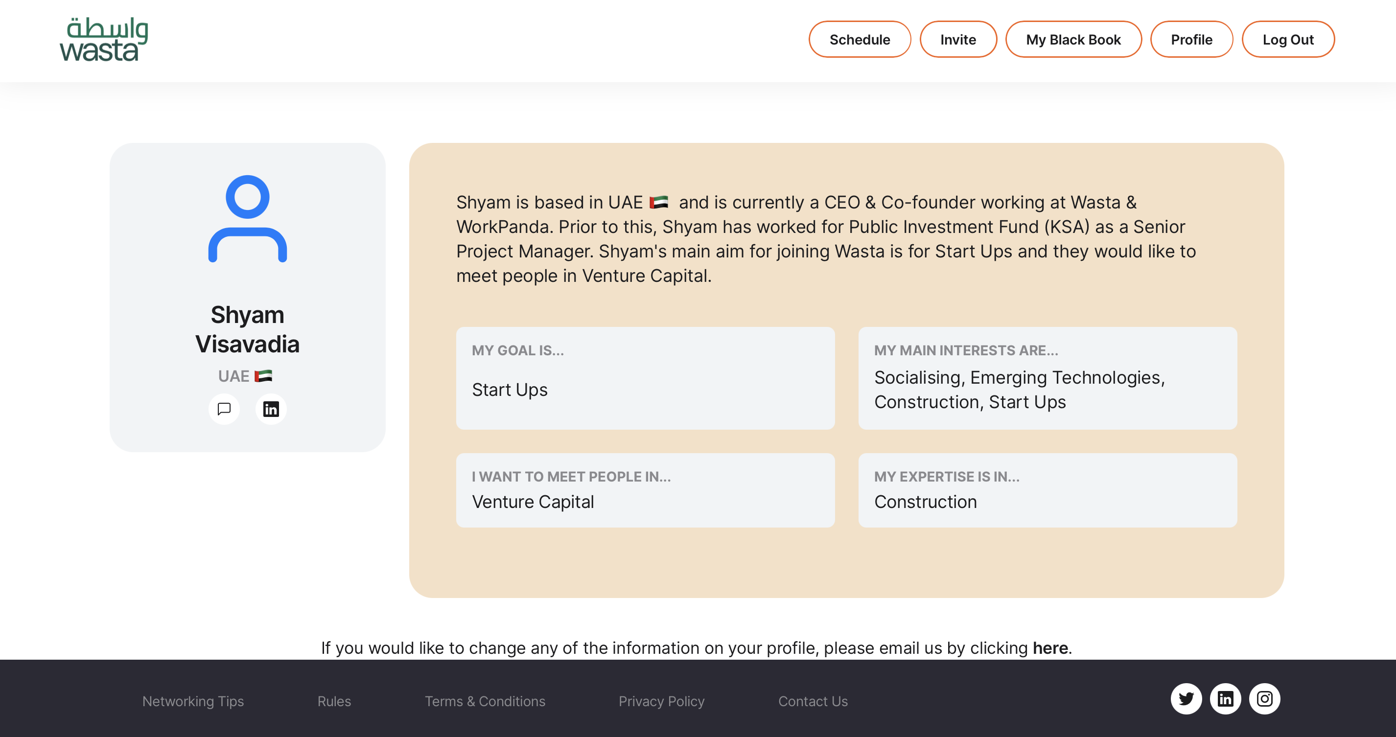Image resolution: width=1396 pixels, height=737 pixels.
Task: Click the footer Twitter icon
Action: coord(1186,699)
